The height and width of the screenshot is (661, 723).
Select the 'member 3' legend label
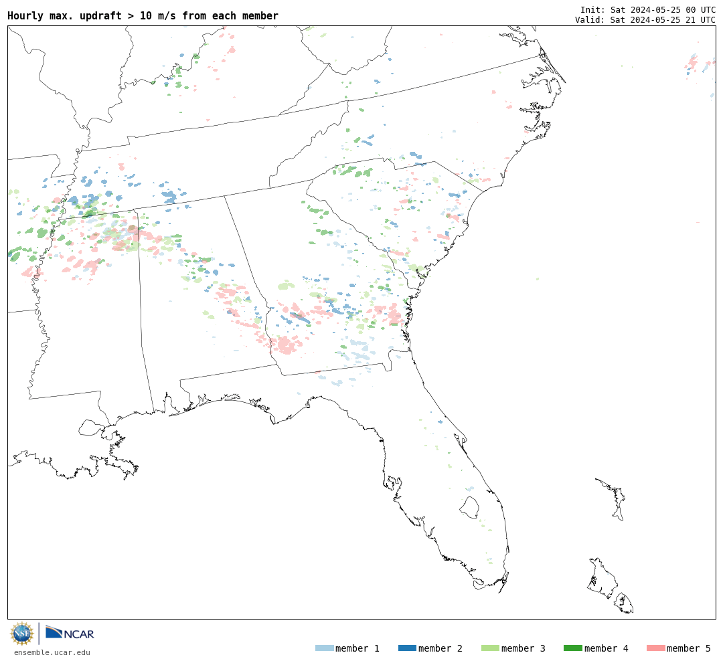(524, 648)
